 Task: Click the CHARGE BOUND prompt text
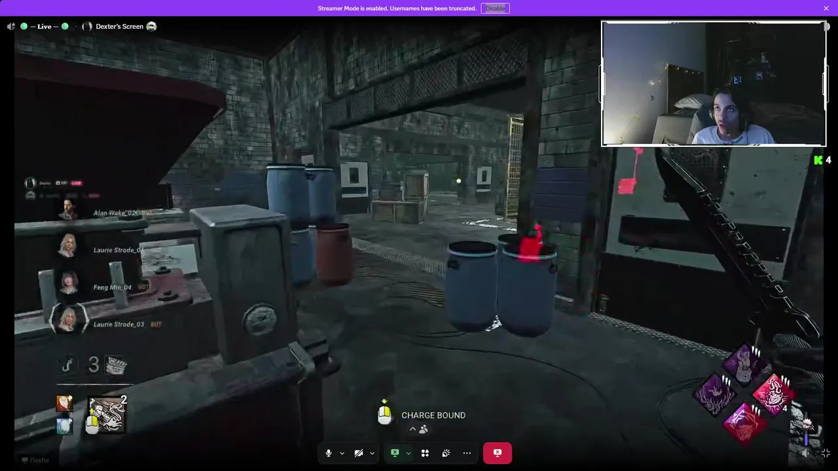(x=433, y=415)
